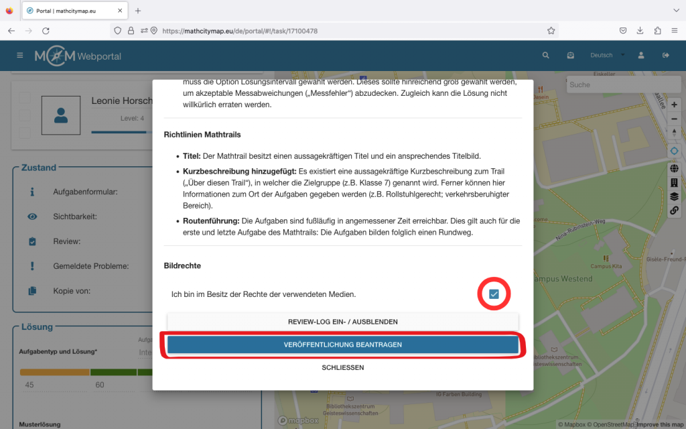Reset map bearing with compass button
The height and width of the screenshot is (429, 686).
point(674,133)
